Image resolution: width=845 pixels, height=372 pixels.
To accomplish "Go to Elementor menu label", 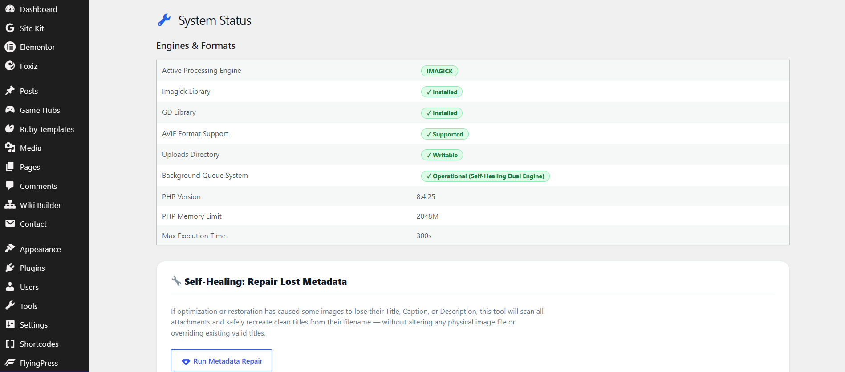I will pyautogui.click(x=37, y=47).
